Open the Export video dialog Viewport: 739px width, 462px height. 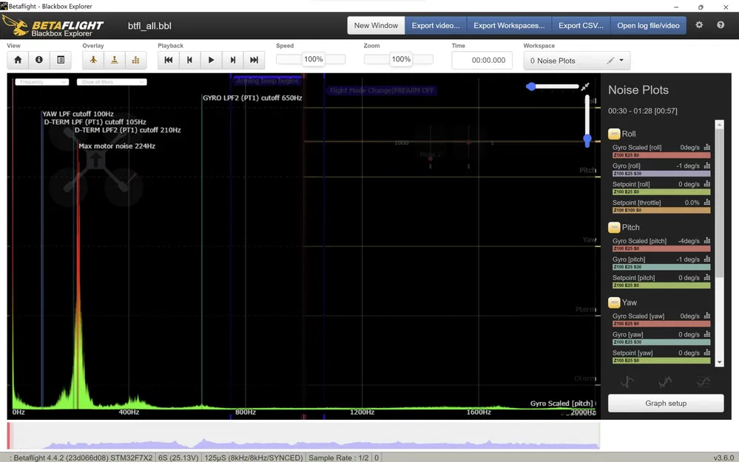[436, 25]
